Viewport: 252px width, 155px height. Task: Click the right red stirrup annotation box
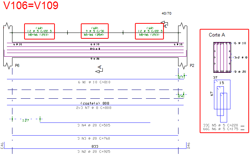150,31
